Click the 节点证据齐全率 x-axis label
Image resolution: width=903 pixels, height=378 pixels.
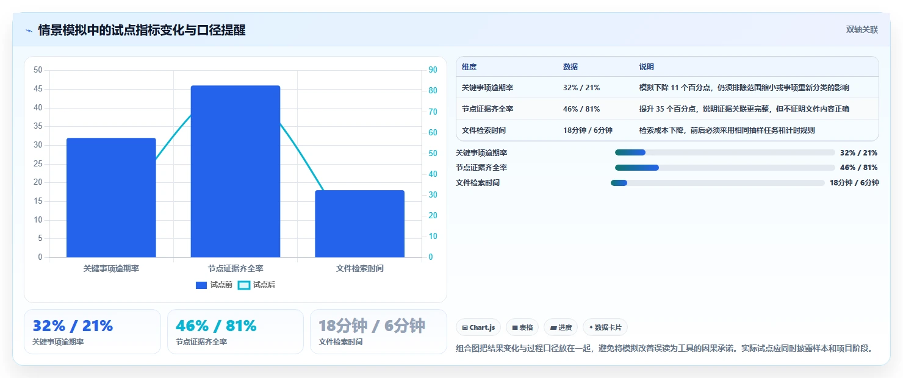[x=236, y=268]
